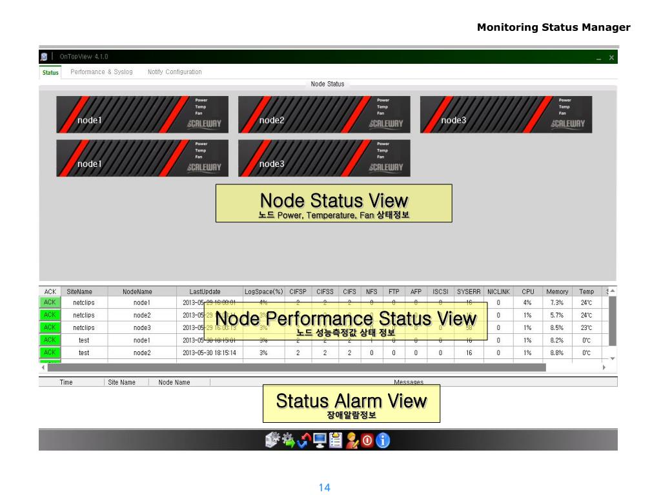Sort by the CPU column header
661x495 pixels.
point(528,291)
